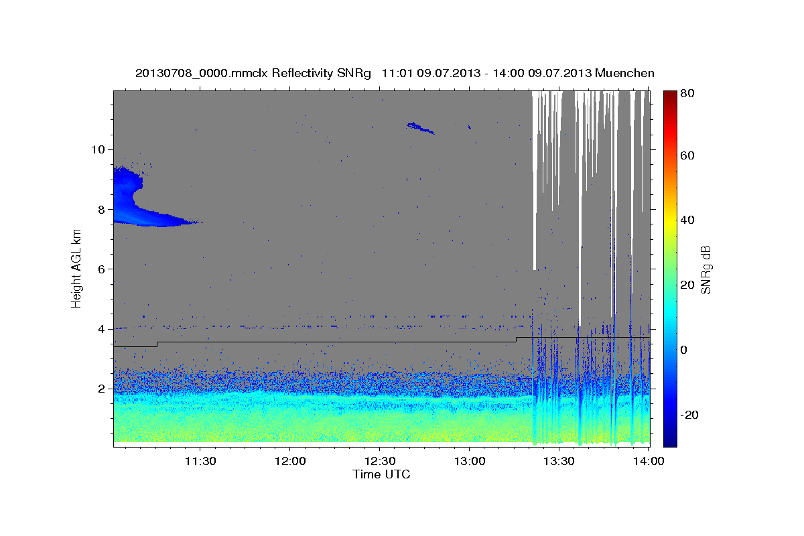This screenshot has width=804, height=536.
Task: Select the 'Time UTC' axis label
Action: click(381, 474)
